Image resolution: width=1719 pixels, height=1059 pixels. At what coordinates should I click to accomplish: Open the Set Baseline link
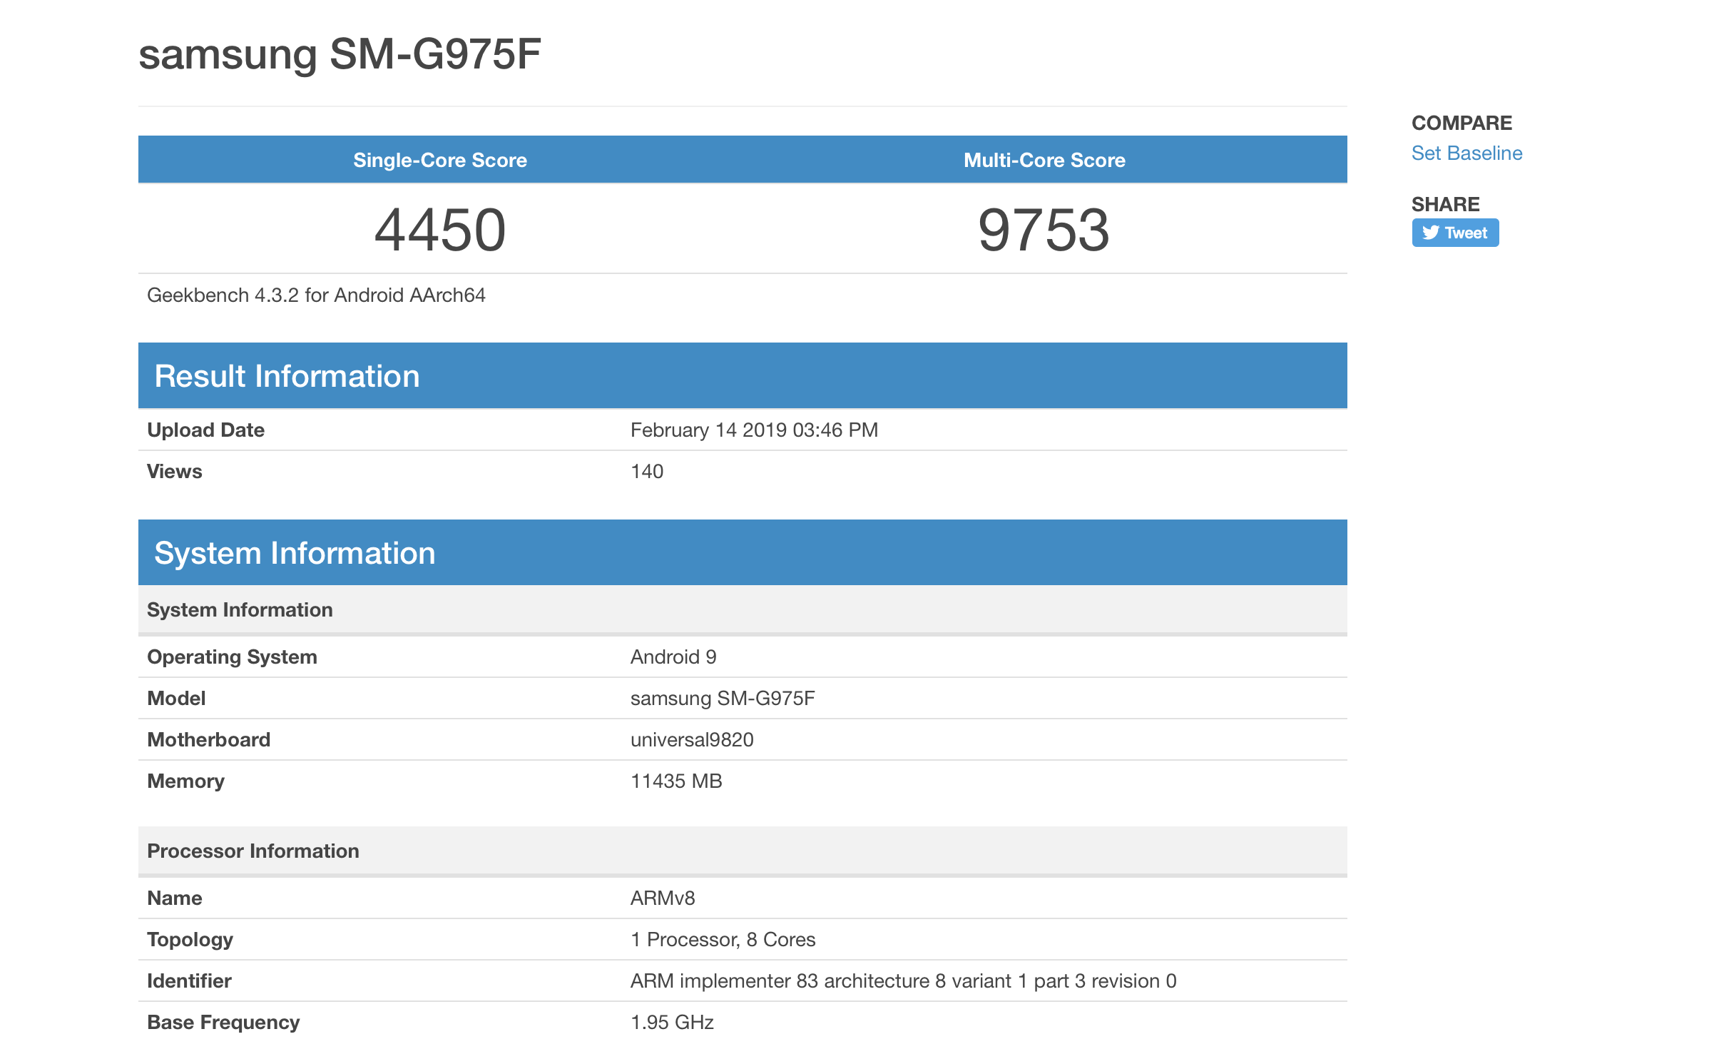pyautogui.click(x=1466, y=153)
